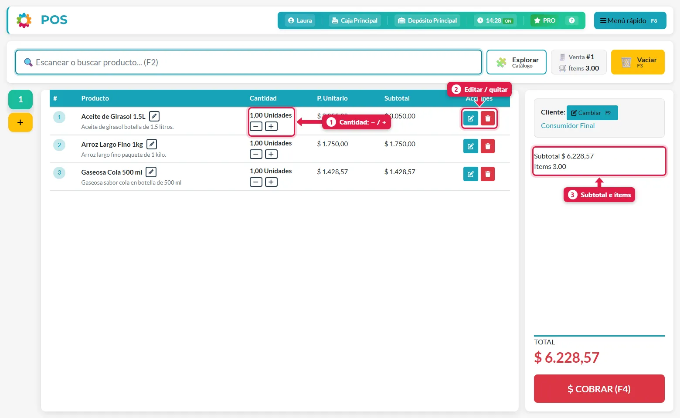Focus the Escanear o buscar producto search field
The image size is (680, 418).
[248, 62]
